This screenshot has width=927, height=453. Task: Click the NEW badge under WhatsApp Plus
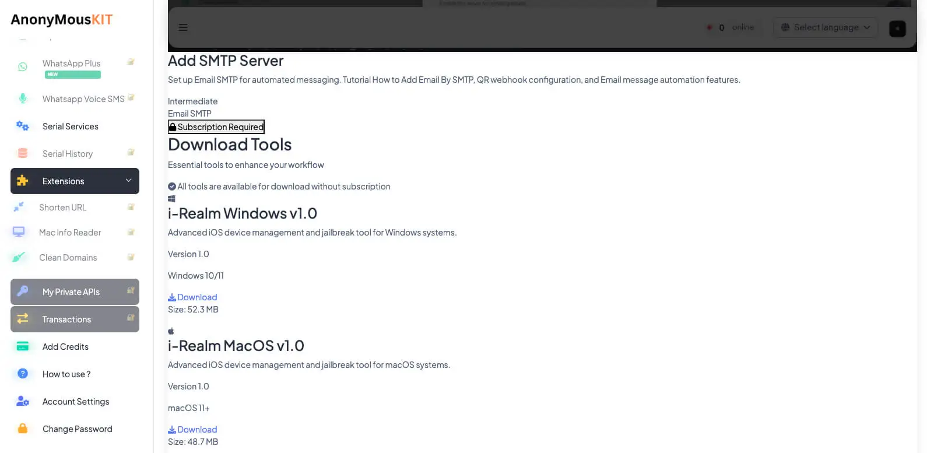(73, 75)
